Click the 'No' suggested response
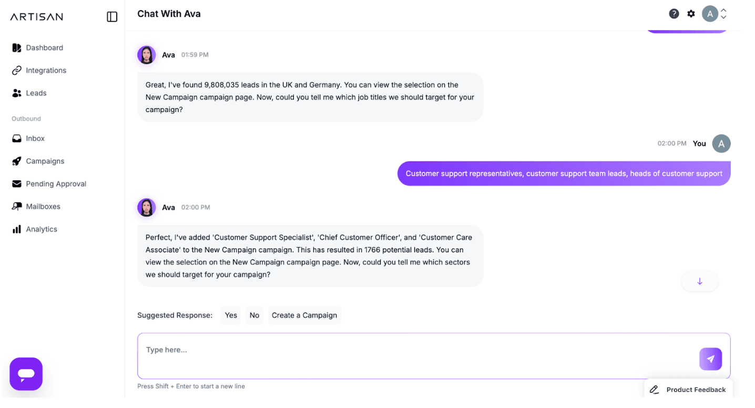 254,315
